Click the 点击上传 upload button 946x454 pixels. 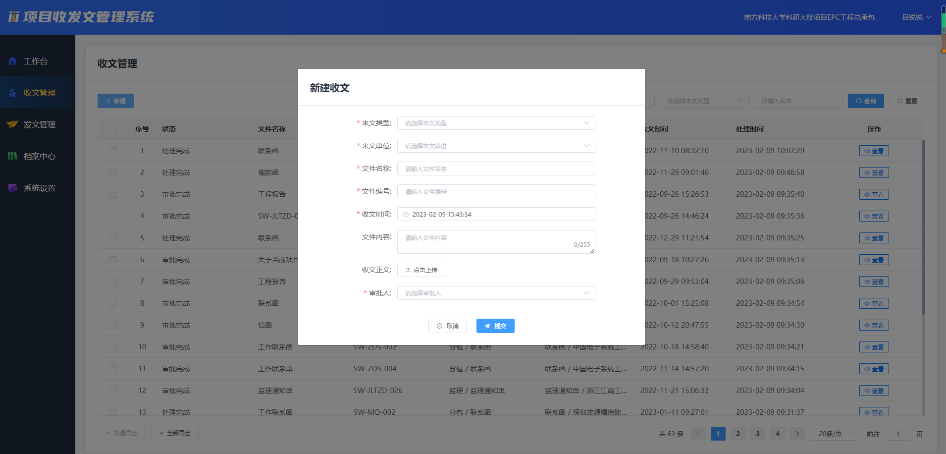pos(421,270)
